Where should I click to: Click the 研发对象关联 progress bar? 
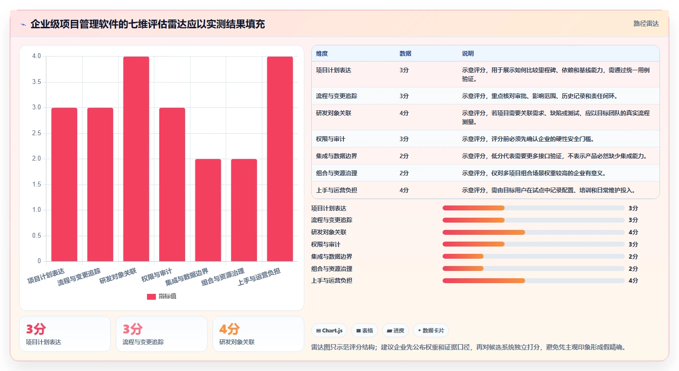(x=533, y=232)
